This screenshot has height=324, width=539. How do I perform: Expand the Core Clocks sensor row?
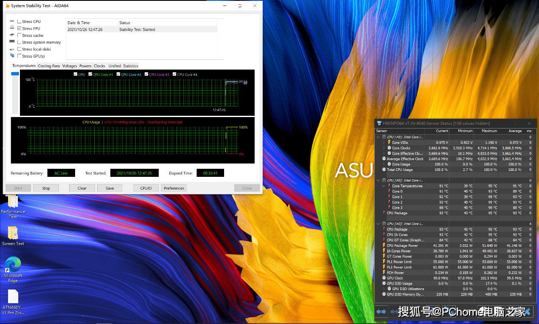tap(384, 148)
